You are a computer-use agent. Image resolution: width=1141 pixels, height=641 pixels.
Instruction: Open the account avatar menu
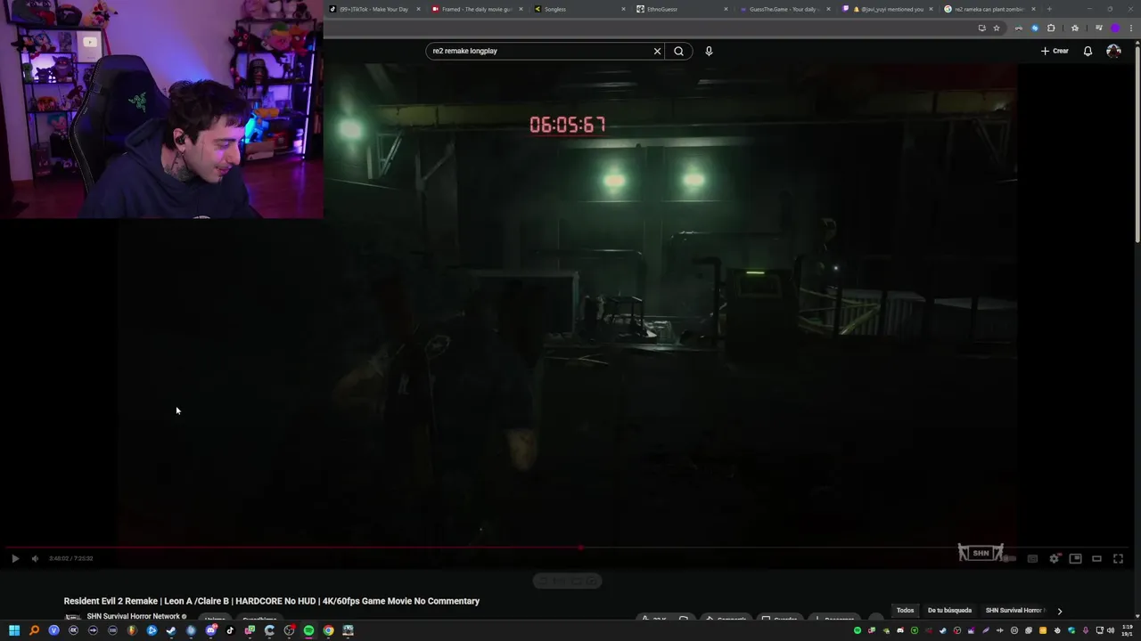pos(1113,51)
